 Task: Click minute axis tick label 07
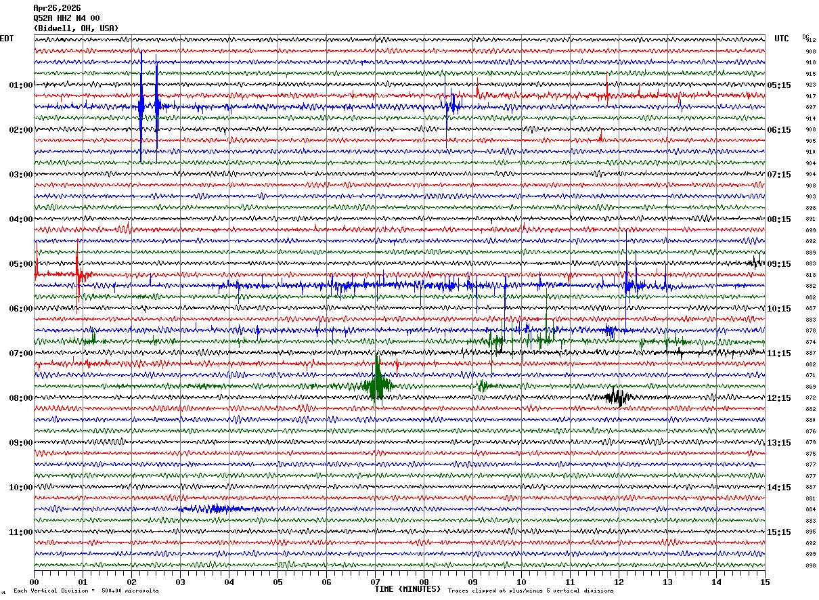(x=375, y=582)
